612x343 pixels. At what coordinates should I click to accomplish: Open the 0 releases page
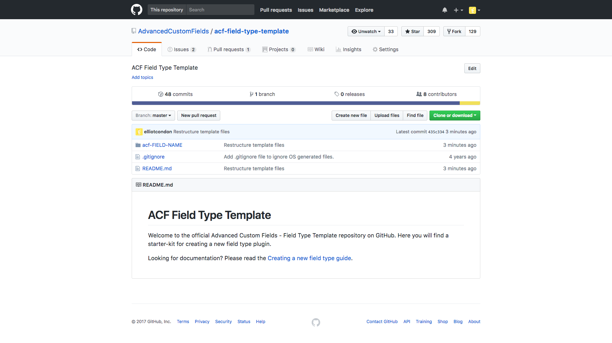349,94
